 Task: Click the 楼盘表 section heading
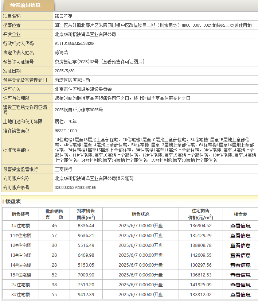(x=13, y=201)
